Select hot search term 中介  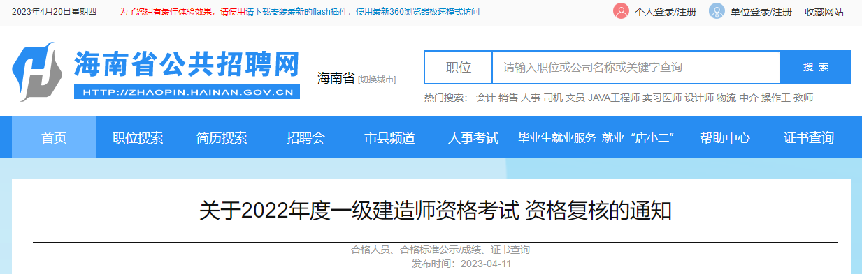(x=749, y=98)
